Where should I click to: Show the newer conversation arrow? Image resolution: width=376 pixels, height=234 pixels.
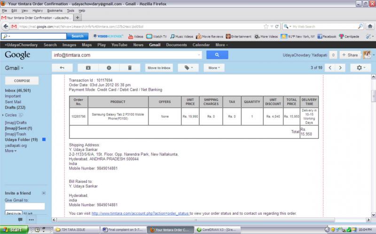pyautogui.click(x=330, y=68)
